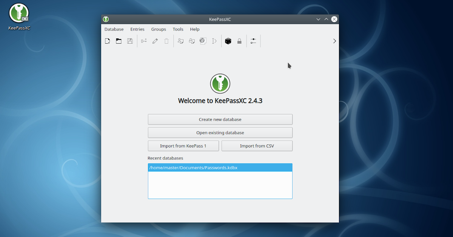Trigger Auto-Type using its toolbar icon

(x=214, y=41)
